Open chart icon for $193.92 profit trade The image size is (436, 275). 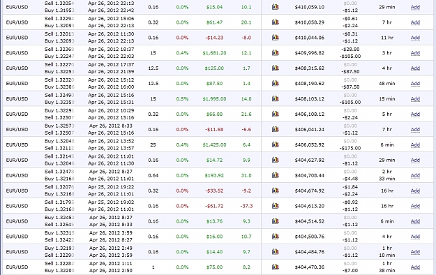(276, 175)
